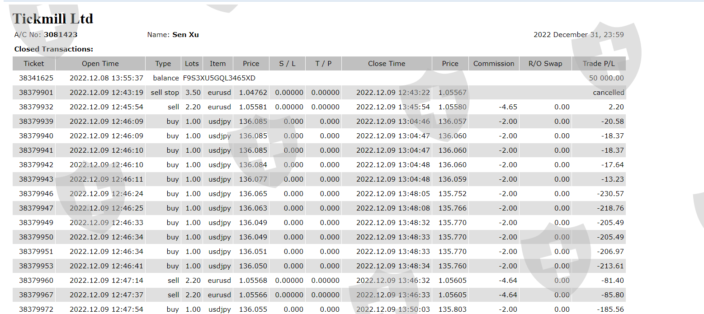The image size is (704, 314).
Task: Select the Commission column header
Action: [494, 64]
